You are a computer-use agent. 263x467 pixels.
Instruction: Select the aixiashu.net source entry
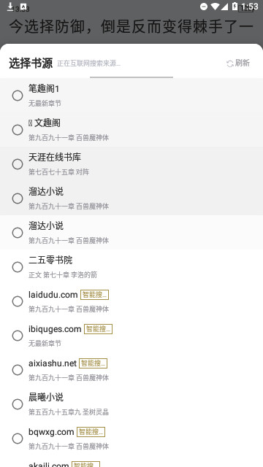(131, 370)
